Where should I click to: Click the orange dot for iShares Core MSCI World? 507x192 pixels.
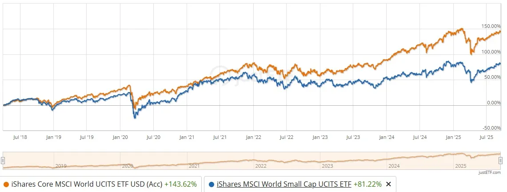pyautogui.click(x=6, y=184)
